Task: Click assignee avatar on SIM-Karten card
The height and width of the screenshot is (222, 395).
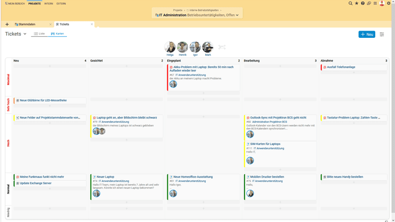Action: coord(250,160)
